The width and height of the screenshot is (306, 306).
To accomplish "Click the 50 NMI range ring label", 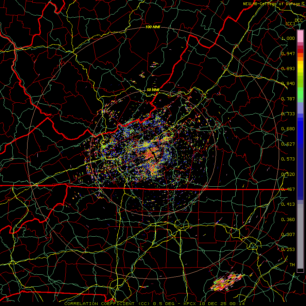I will 153,90.
